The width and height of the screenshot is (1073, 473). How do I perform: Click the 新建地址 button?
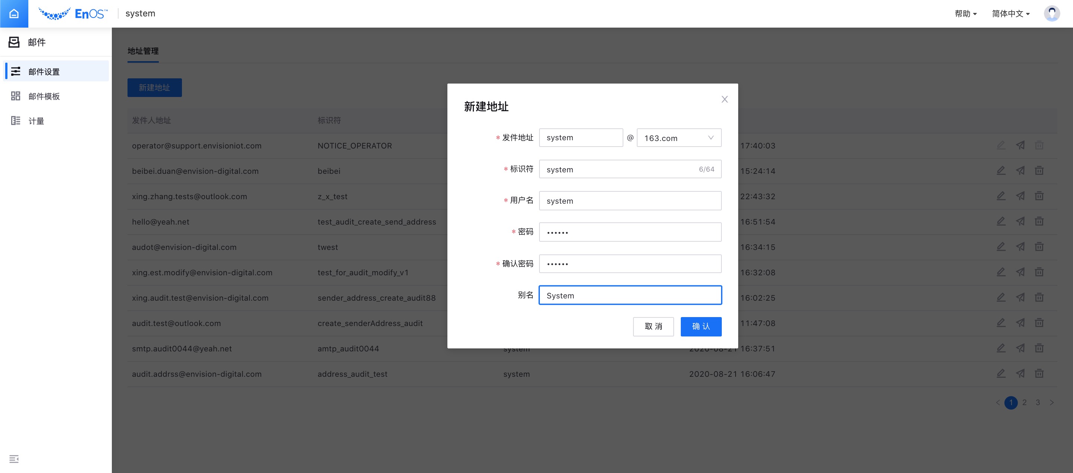154,88
